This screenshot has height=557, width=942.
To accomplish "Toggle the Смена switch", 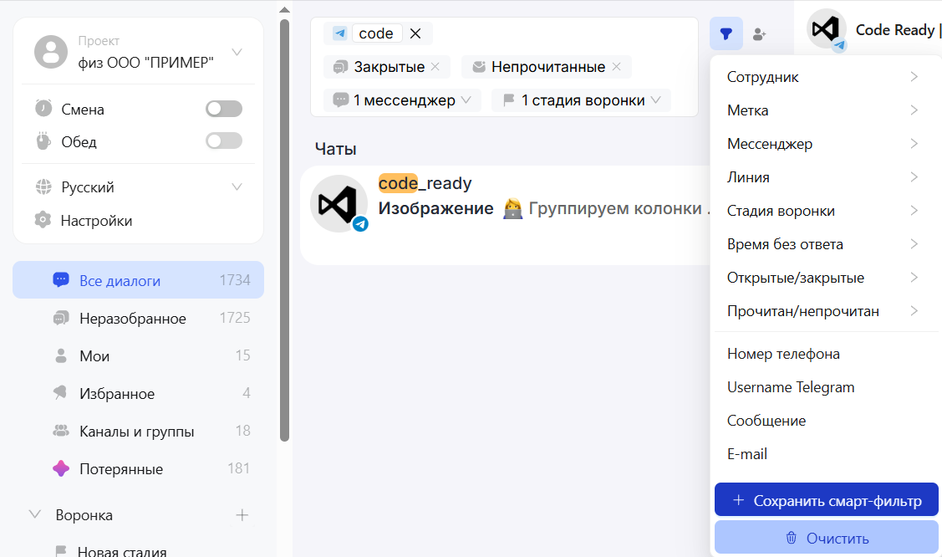I will coord(224,109).
